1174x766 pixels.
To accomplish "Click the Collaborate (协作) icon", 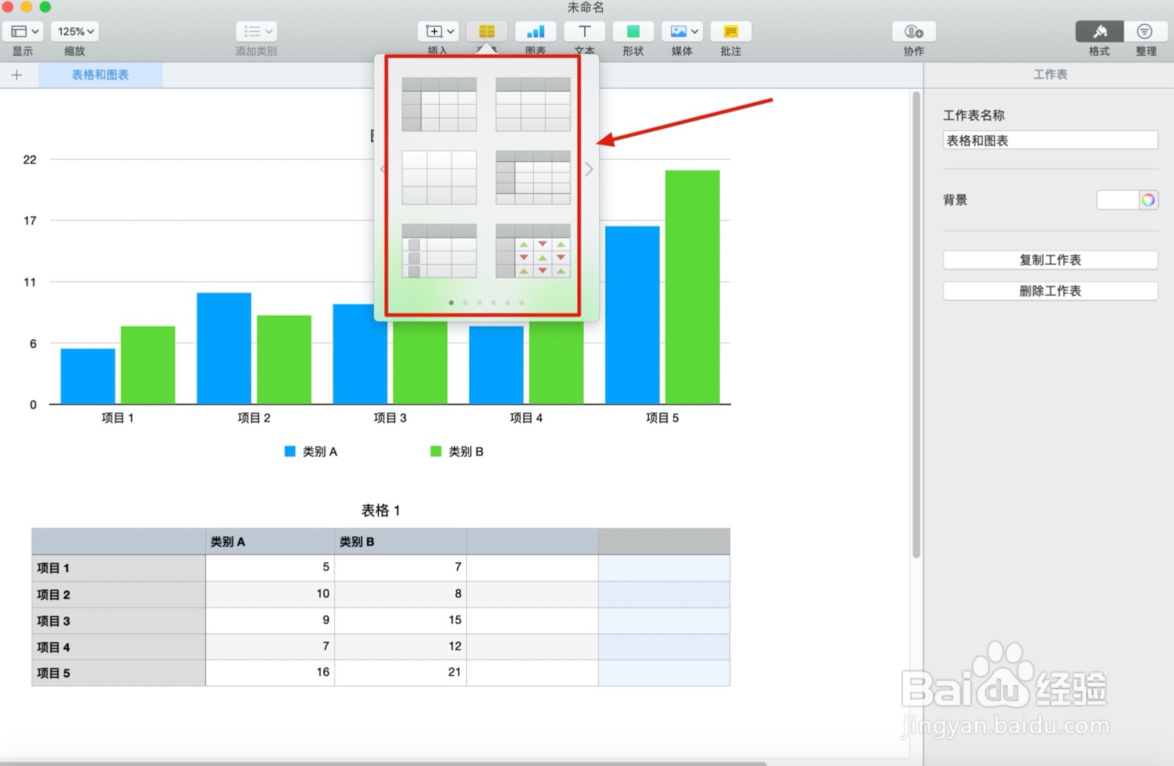I will [x=914, y=32].
